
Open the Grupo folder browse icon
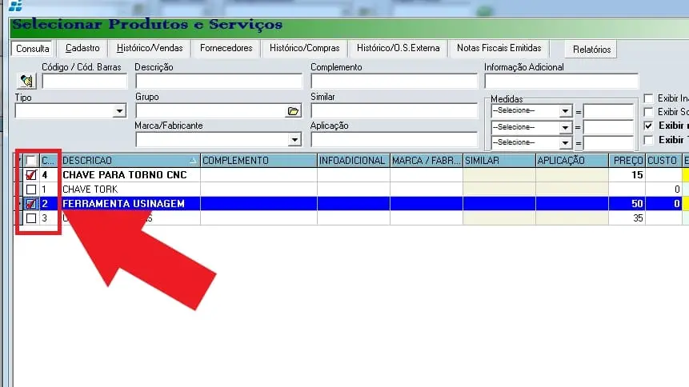click(293, 111)
